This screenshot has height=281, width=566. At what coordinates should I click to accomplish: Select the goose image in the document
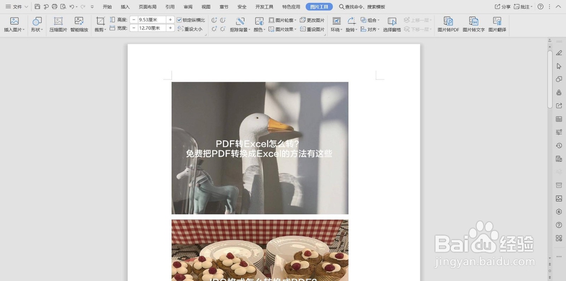point(260,148)
